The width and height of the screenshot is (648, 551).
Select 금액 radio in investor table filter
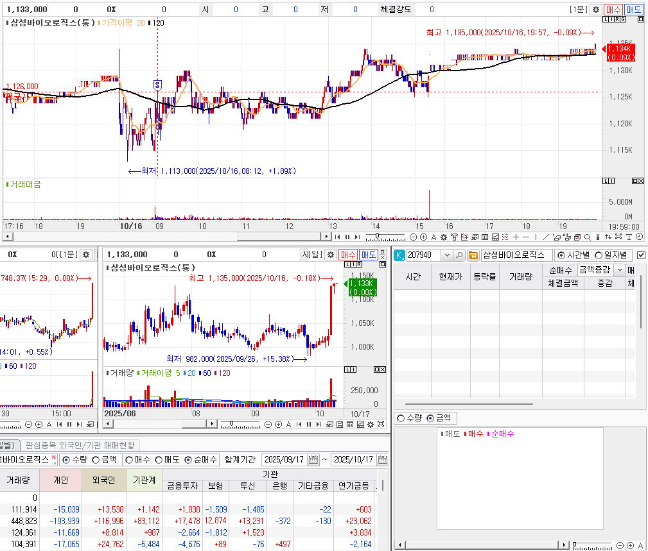coord(96,459)
